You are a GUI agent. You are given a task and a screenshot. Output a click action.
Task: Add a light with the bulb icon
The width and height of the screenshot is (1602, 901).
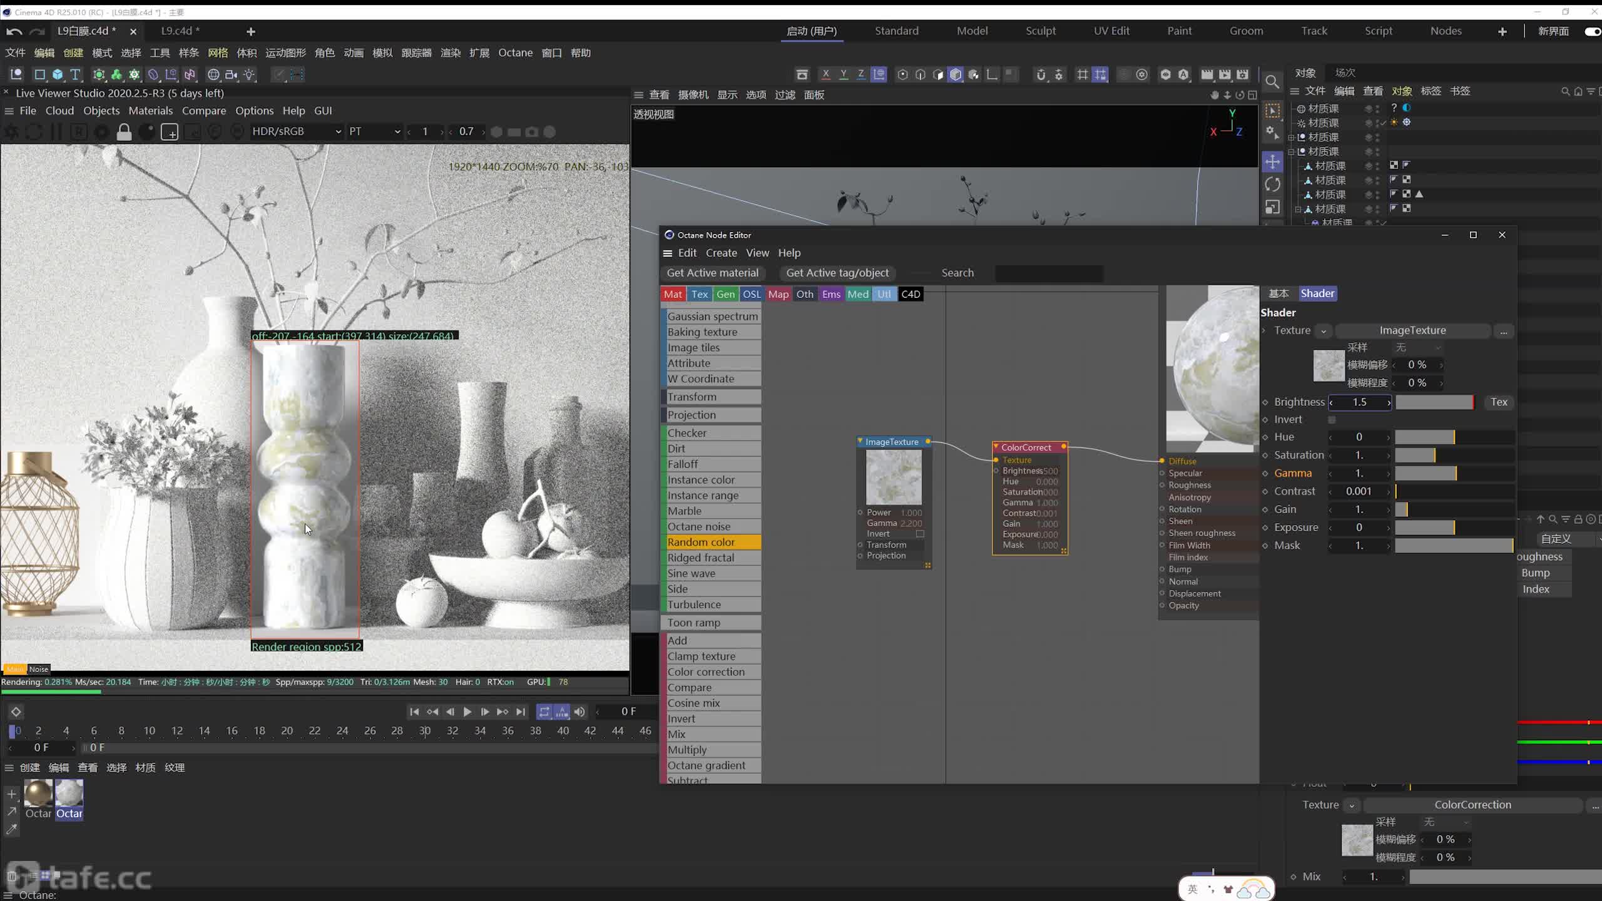pyautogui.click(x=250, y=74)
